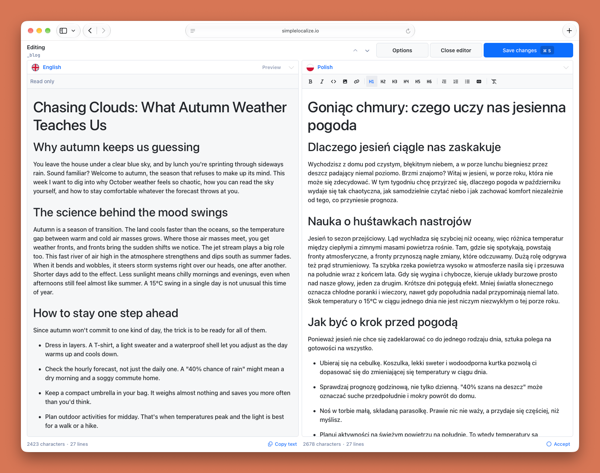Screen dimensions: 600x473
Task: Open a new browser tab
Action: [x=569, y=31]
